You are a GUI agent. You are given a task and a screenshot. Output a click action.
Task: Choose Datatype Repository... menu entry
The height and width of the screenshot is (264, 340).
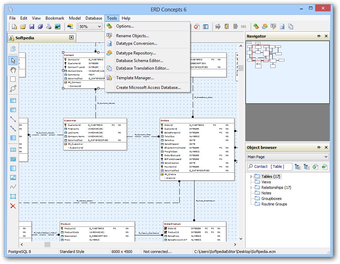click(148, 53)
